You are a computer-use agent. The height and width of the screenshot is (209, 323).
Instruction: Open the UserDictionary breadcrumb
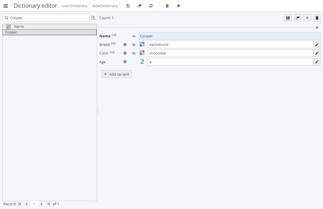pos(74,6)
